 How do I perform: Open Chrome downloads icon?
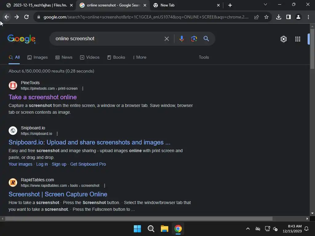[279, 17]
